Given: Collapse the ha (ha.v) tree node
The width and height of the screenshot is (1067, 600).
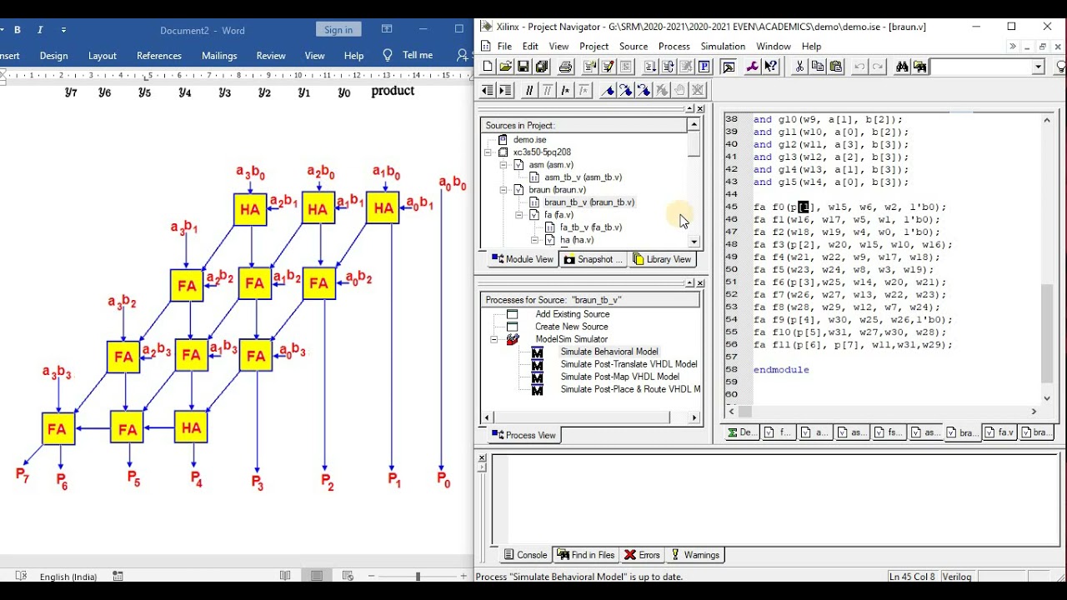Looking at the screenshot, I should tap(535, 240).
